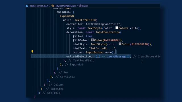Image resolution: width=182 pixels, height=102 pixels.
Task: Click the controller: property name
Action: 75,24
